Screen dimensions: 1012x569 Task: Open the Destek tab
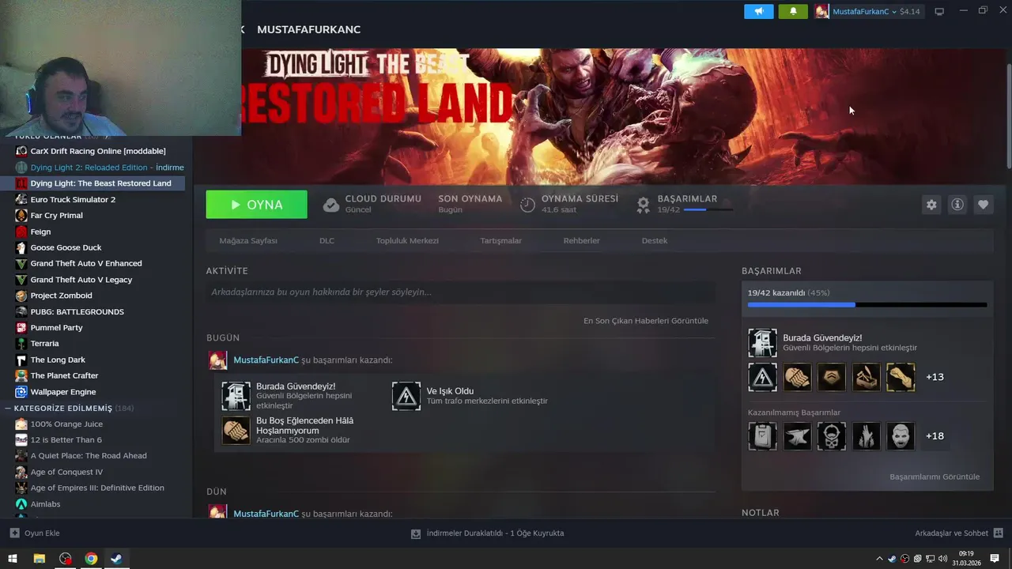coord(655,240)
